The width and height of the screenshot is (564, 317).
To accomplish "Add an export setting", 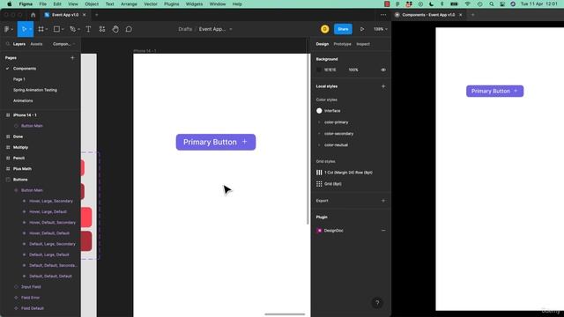I will 383,201.
